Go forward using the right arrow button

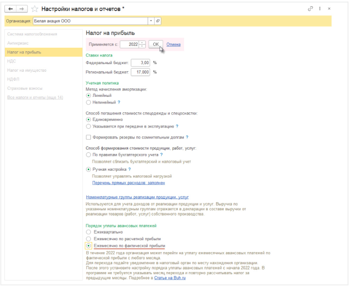(22, 9)
